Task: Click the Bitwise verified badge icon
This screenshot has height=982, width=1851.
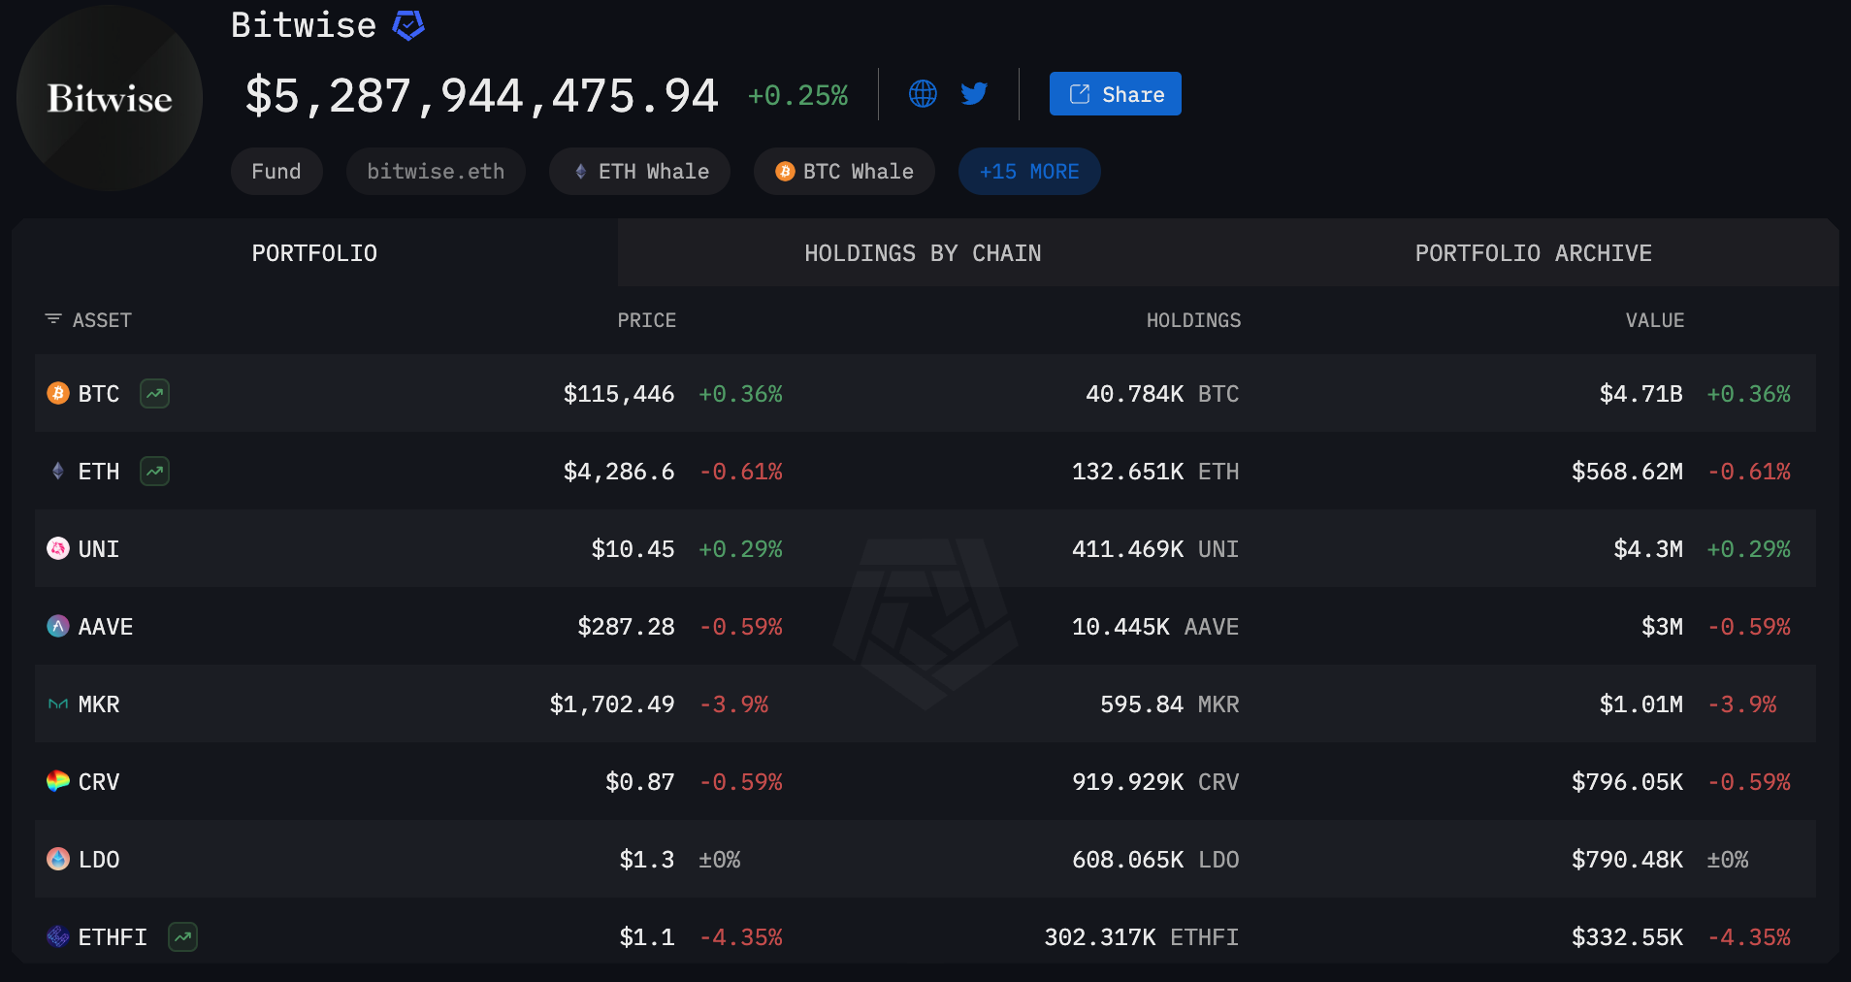Action: [408, 25]
